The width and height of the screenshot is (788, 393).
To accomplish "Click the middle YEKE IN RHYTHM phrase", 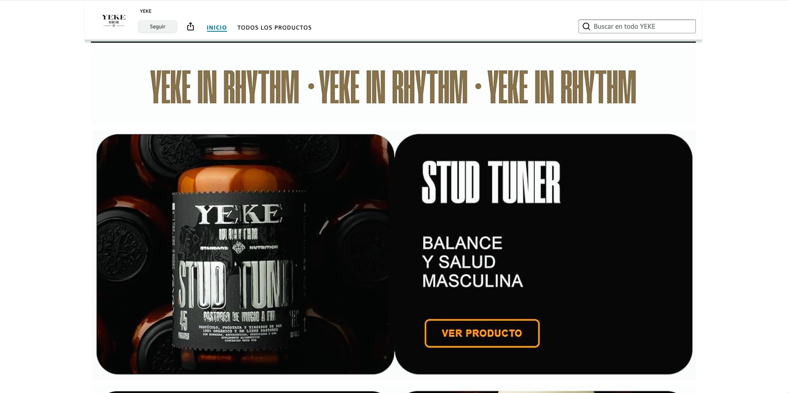I will [x=393, y=87].
